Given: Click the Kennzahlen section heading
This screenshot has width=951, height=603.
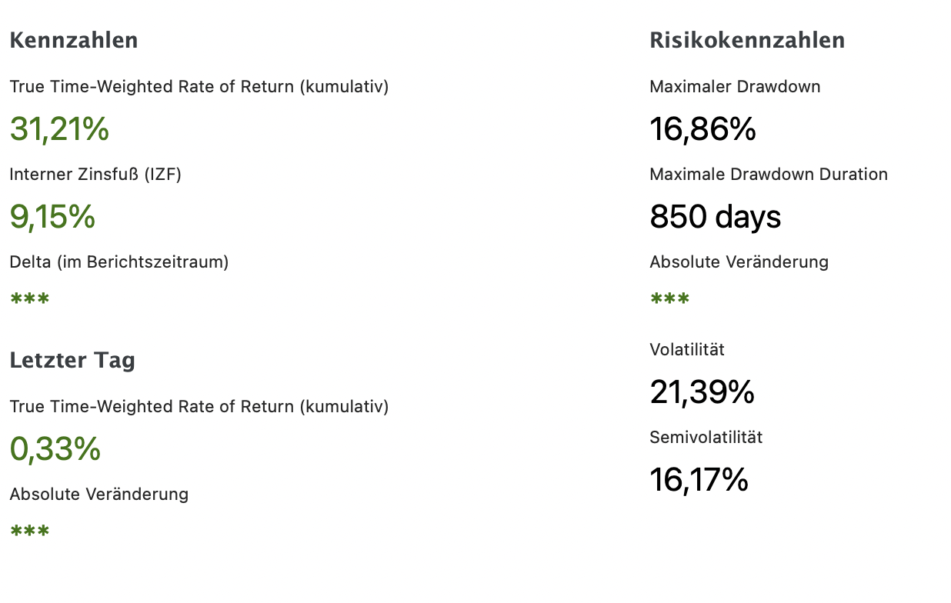Looking at the screenshot, I should (x=74, y=40).
